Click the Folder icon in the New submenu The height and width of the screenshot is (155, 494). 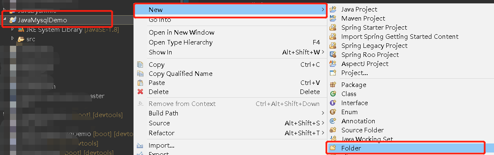coord(332,148)
